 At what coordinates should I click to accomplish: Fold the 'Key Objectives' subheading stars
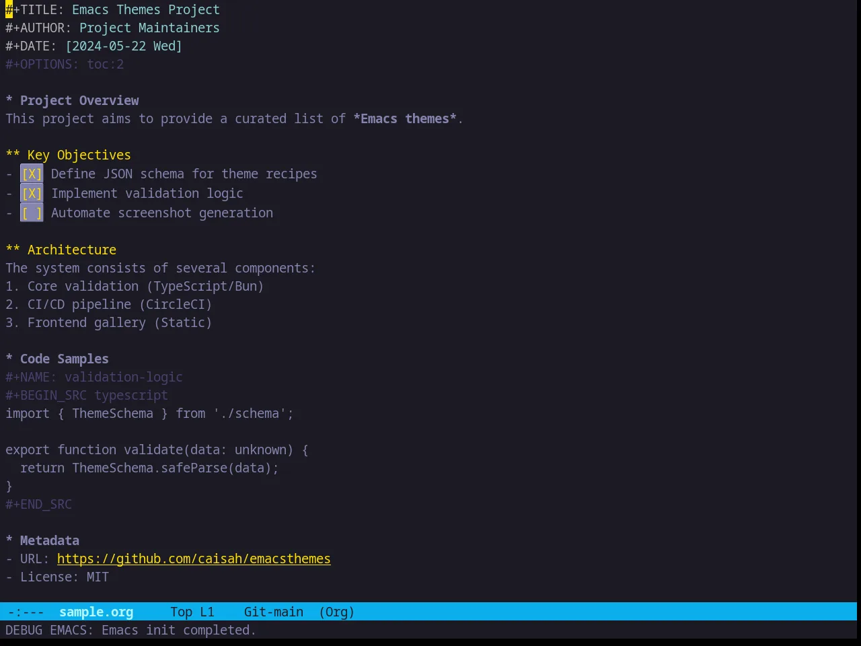tap(13, 155)
